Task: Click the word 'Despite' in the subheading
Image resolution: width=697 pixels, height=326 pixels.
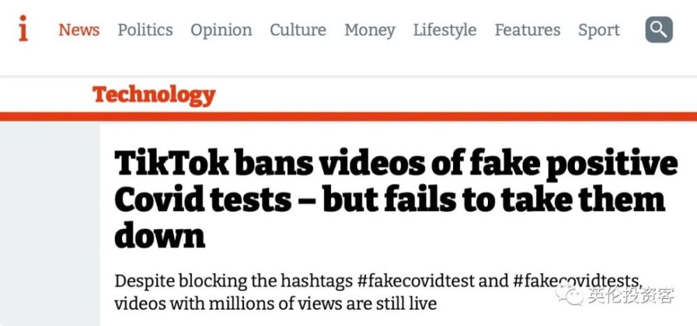Action: 141,282
